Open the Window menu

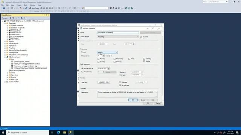click(32, 5)
